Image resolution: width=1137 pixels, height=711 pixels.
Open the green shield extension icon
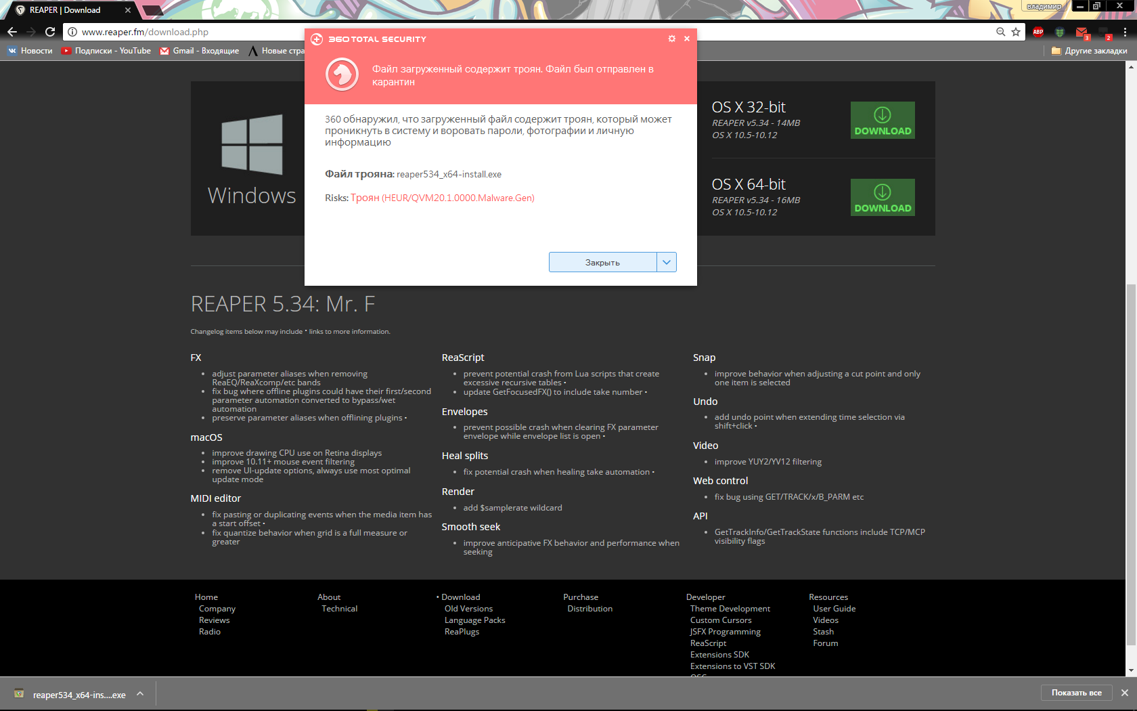pyautogui.click(x=1060, y=32)
